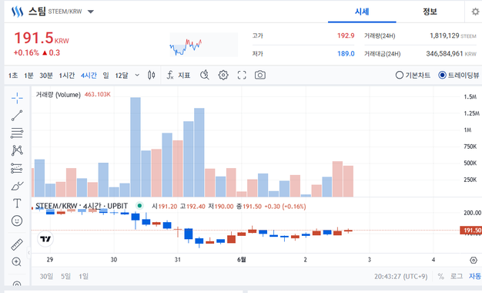The height and width of the screenshot is (293, 482).
Task: Open the Fibonacci retracement tool
Action: coord(17,133)
